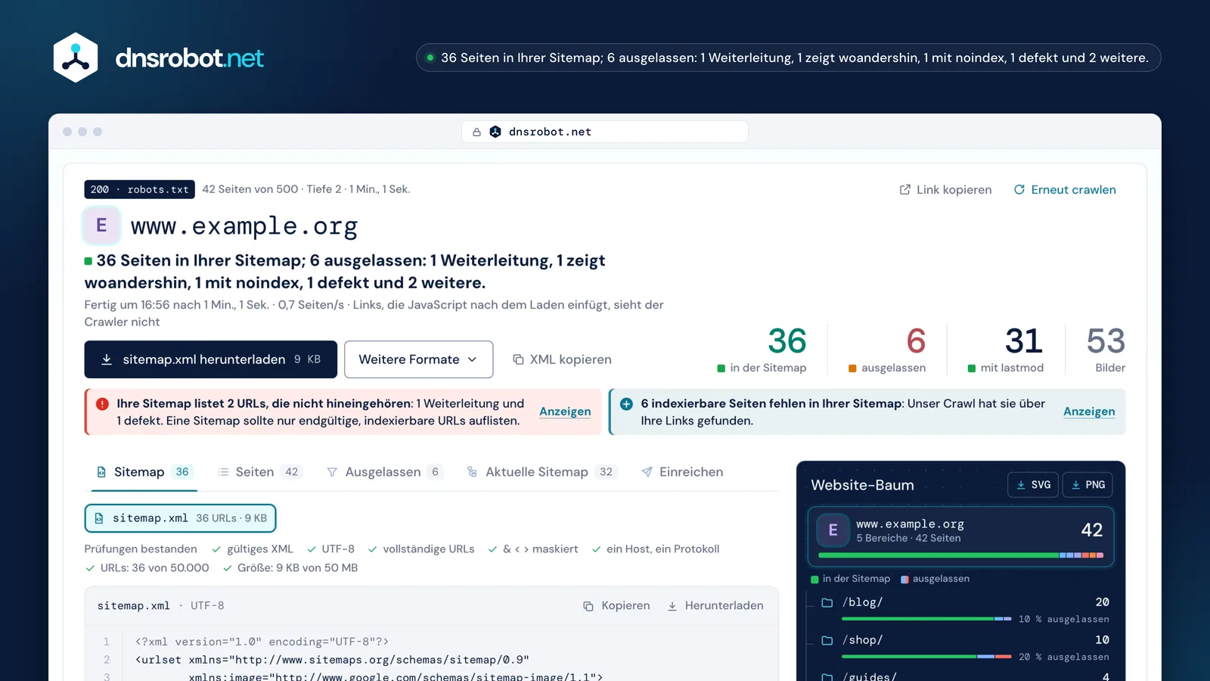Click Anzeigen in the missing pages banner
This screenshot has height=681, width=1210.
click(1089, 412)
